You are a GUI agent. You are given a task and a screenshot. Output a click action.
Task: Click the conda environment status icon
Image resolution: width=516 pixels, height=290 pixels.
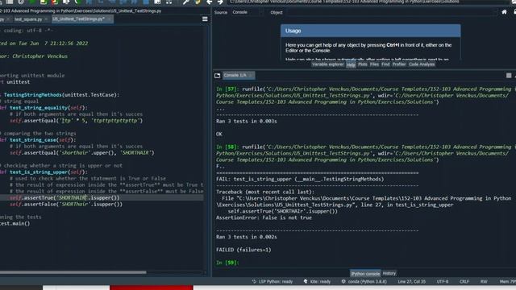click(343, 281)
